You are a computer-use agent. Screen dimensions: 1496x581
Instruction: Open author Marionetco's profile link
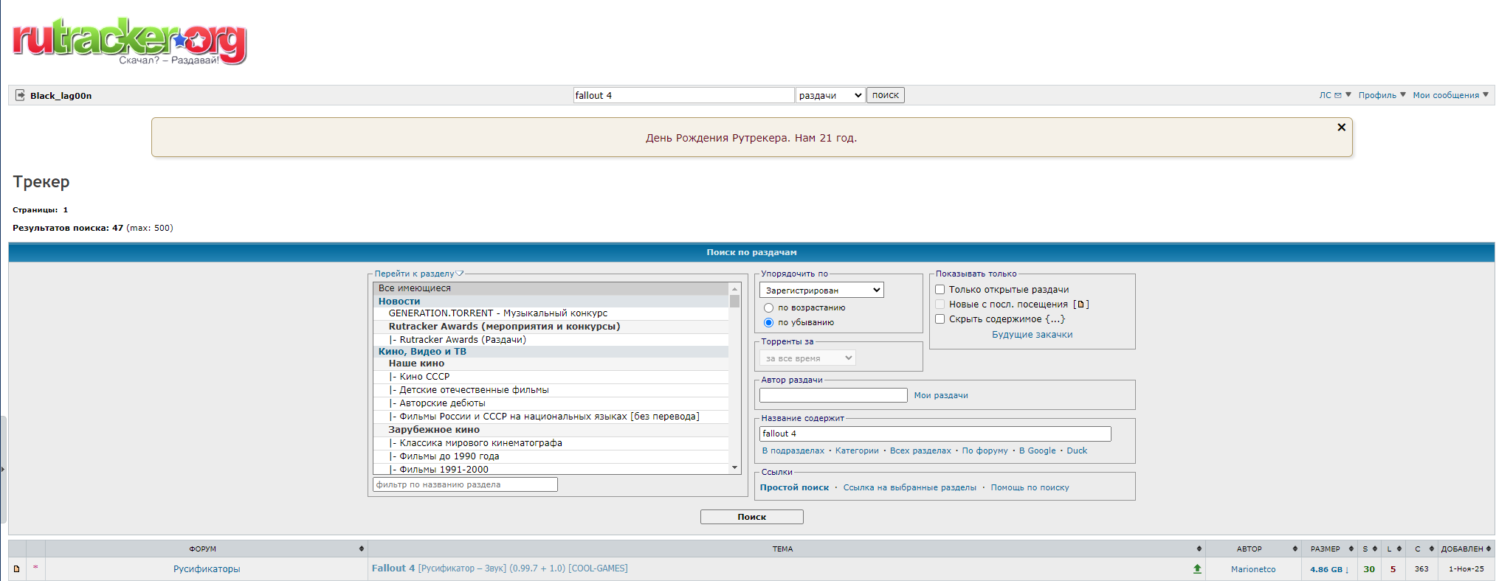(1252, 569)
